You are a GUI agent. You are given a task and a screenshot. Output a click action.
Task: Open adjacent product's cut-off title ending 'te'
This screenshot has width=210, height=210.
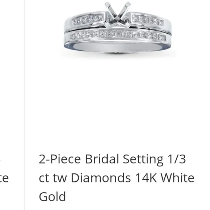(x=4, y=178)
